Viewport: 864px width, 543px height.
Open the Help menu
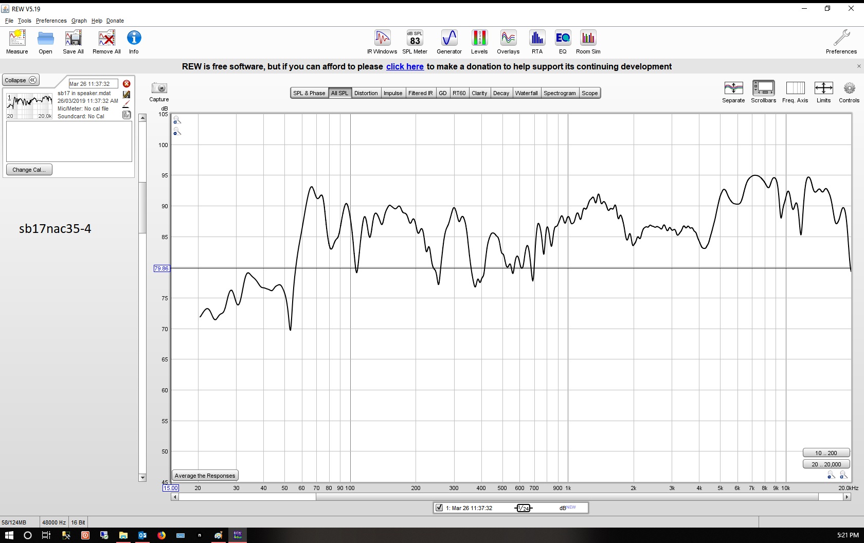coord(97,21)
